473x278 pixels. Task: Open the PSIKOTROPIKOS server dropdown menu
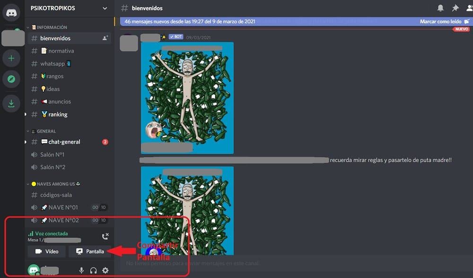69,8
